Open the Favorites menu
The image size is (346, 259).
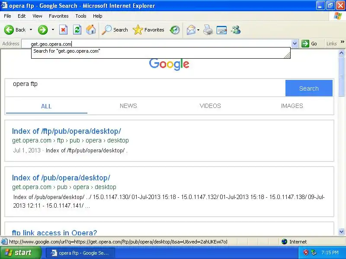59,16
